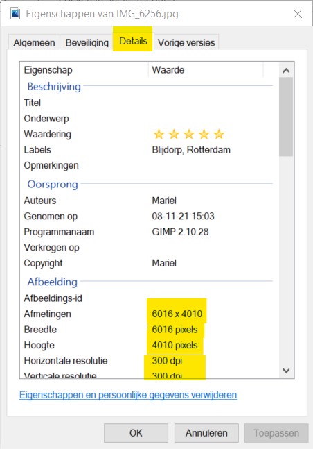This screenshot has height=449, width=313.
Task: Open the Eigenschappen en persoonlijke gegevens verwijderen link
Action: click(128, 395)
